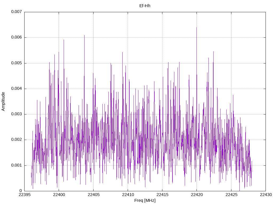Click the y-axis tick label 0.003
Screen dimensions: 273x204
pos(17,114)
